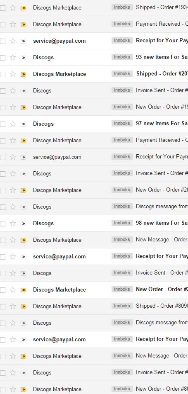The height and width of the screenshot is (394, 188).
Task: Check the non-bold 'New Order - Order #20' checkbox
Action: point(2,190)
